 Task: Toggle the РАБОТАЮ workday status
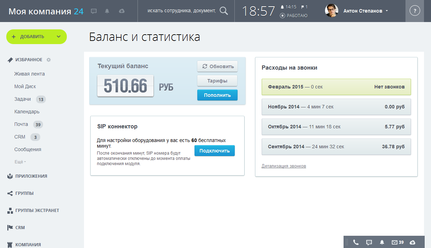point(294,16)
